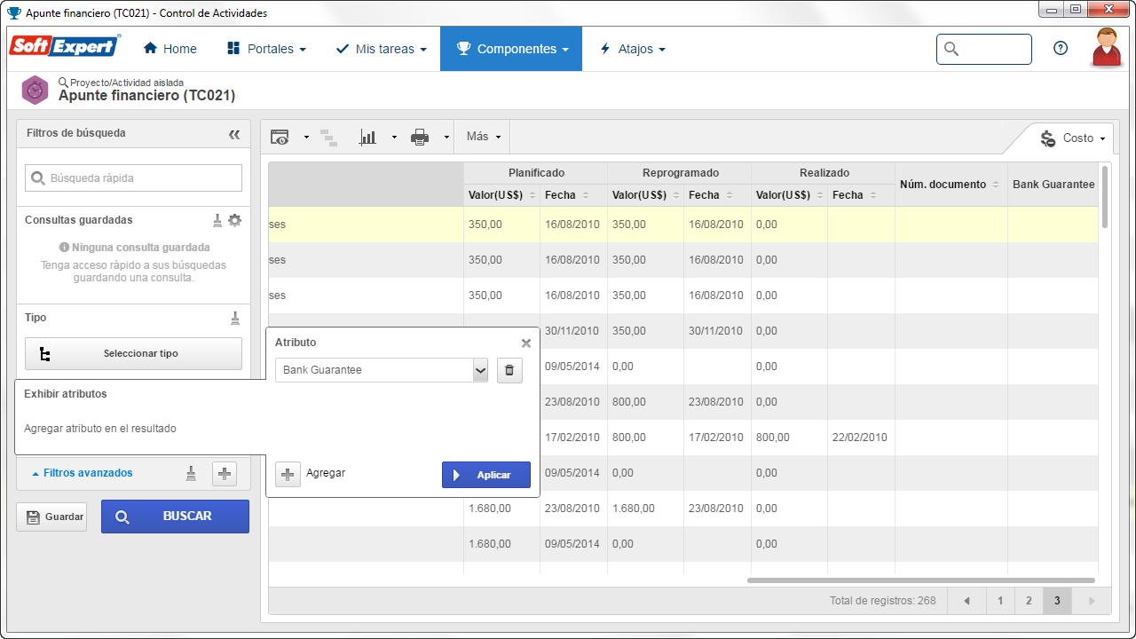1136x639 pixels.
Task: Go to Home
Action: click(170, 49)
